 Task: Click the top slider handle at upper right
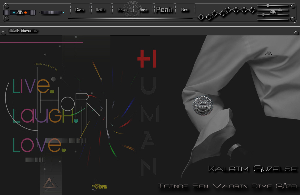268,5
